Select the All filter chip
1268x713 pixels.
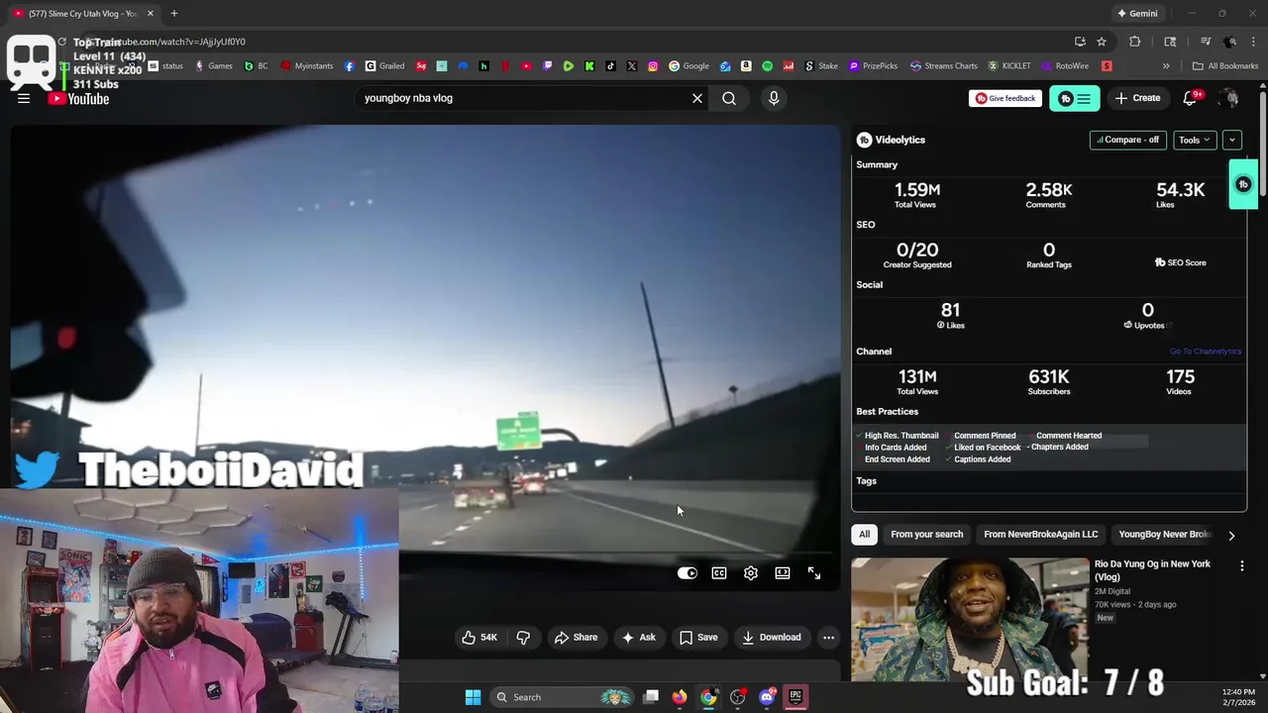coord(864,535)
